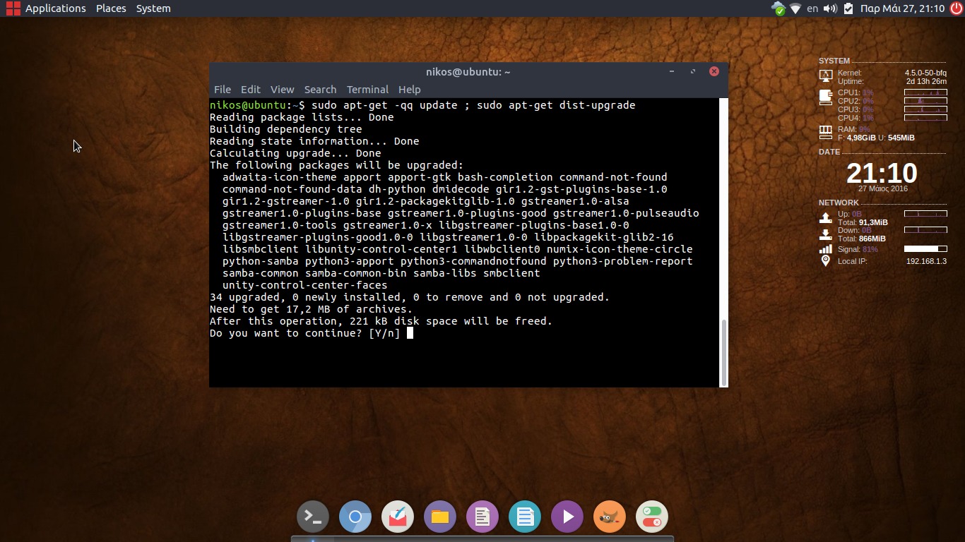
Task: Open the terminal's Search menu
Action: coord(320,90)
